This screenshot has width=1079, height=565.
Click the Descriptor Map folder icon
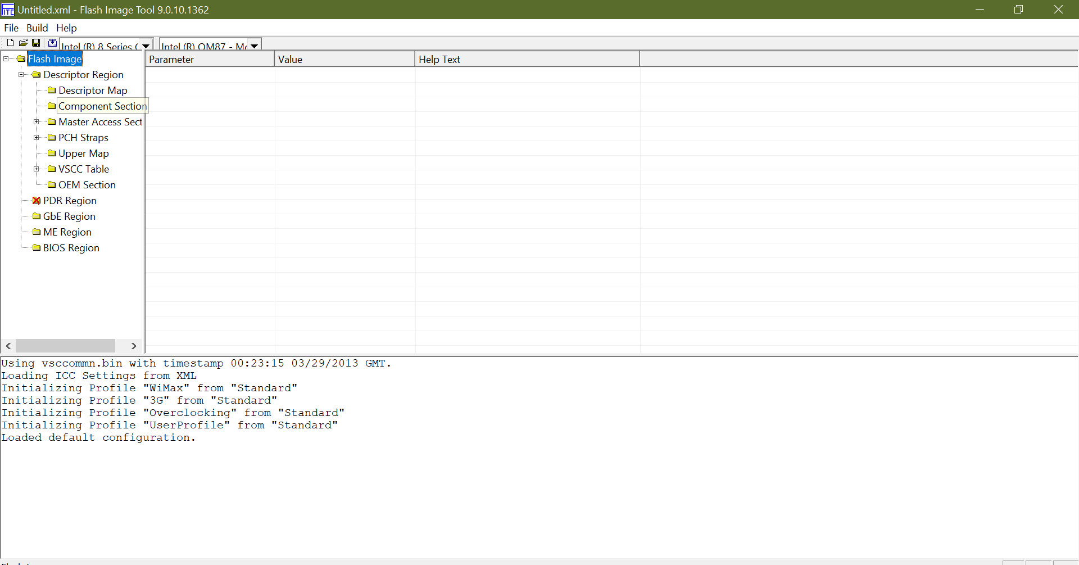52,91
